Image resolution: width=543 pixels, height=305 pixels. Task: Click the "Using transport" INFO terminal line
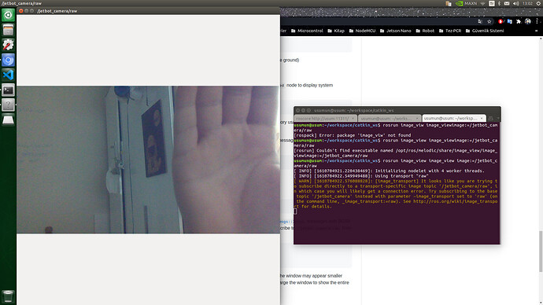(361, 176)
